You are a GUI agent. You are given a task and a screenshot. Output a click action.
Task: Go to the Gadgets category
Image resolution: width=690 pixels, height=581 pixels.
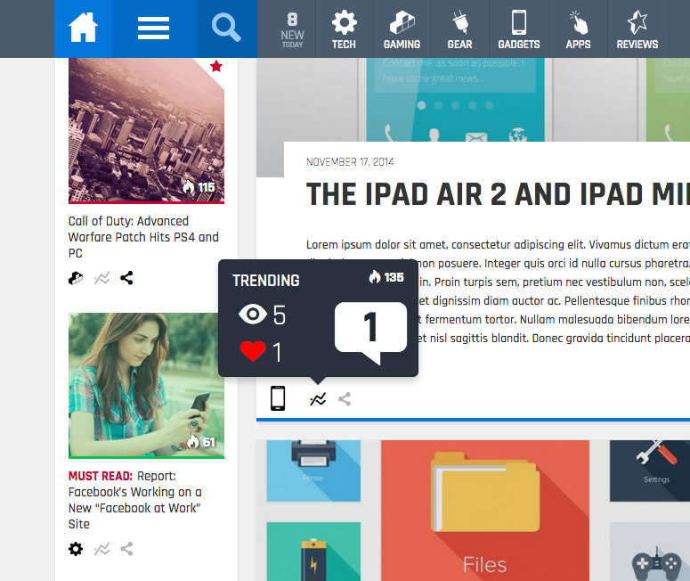[519, 29]
